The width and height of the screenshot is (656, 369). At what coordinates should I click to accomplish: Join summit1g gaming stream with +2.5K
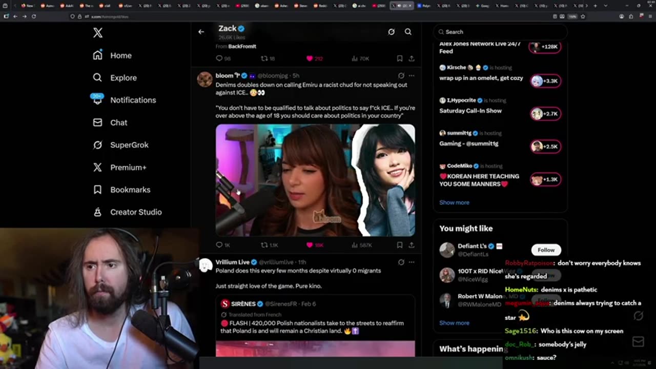point(545,146)
